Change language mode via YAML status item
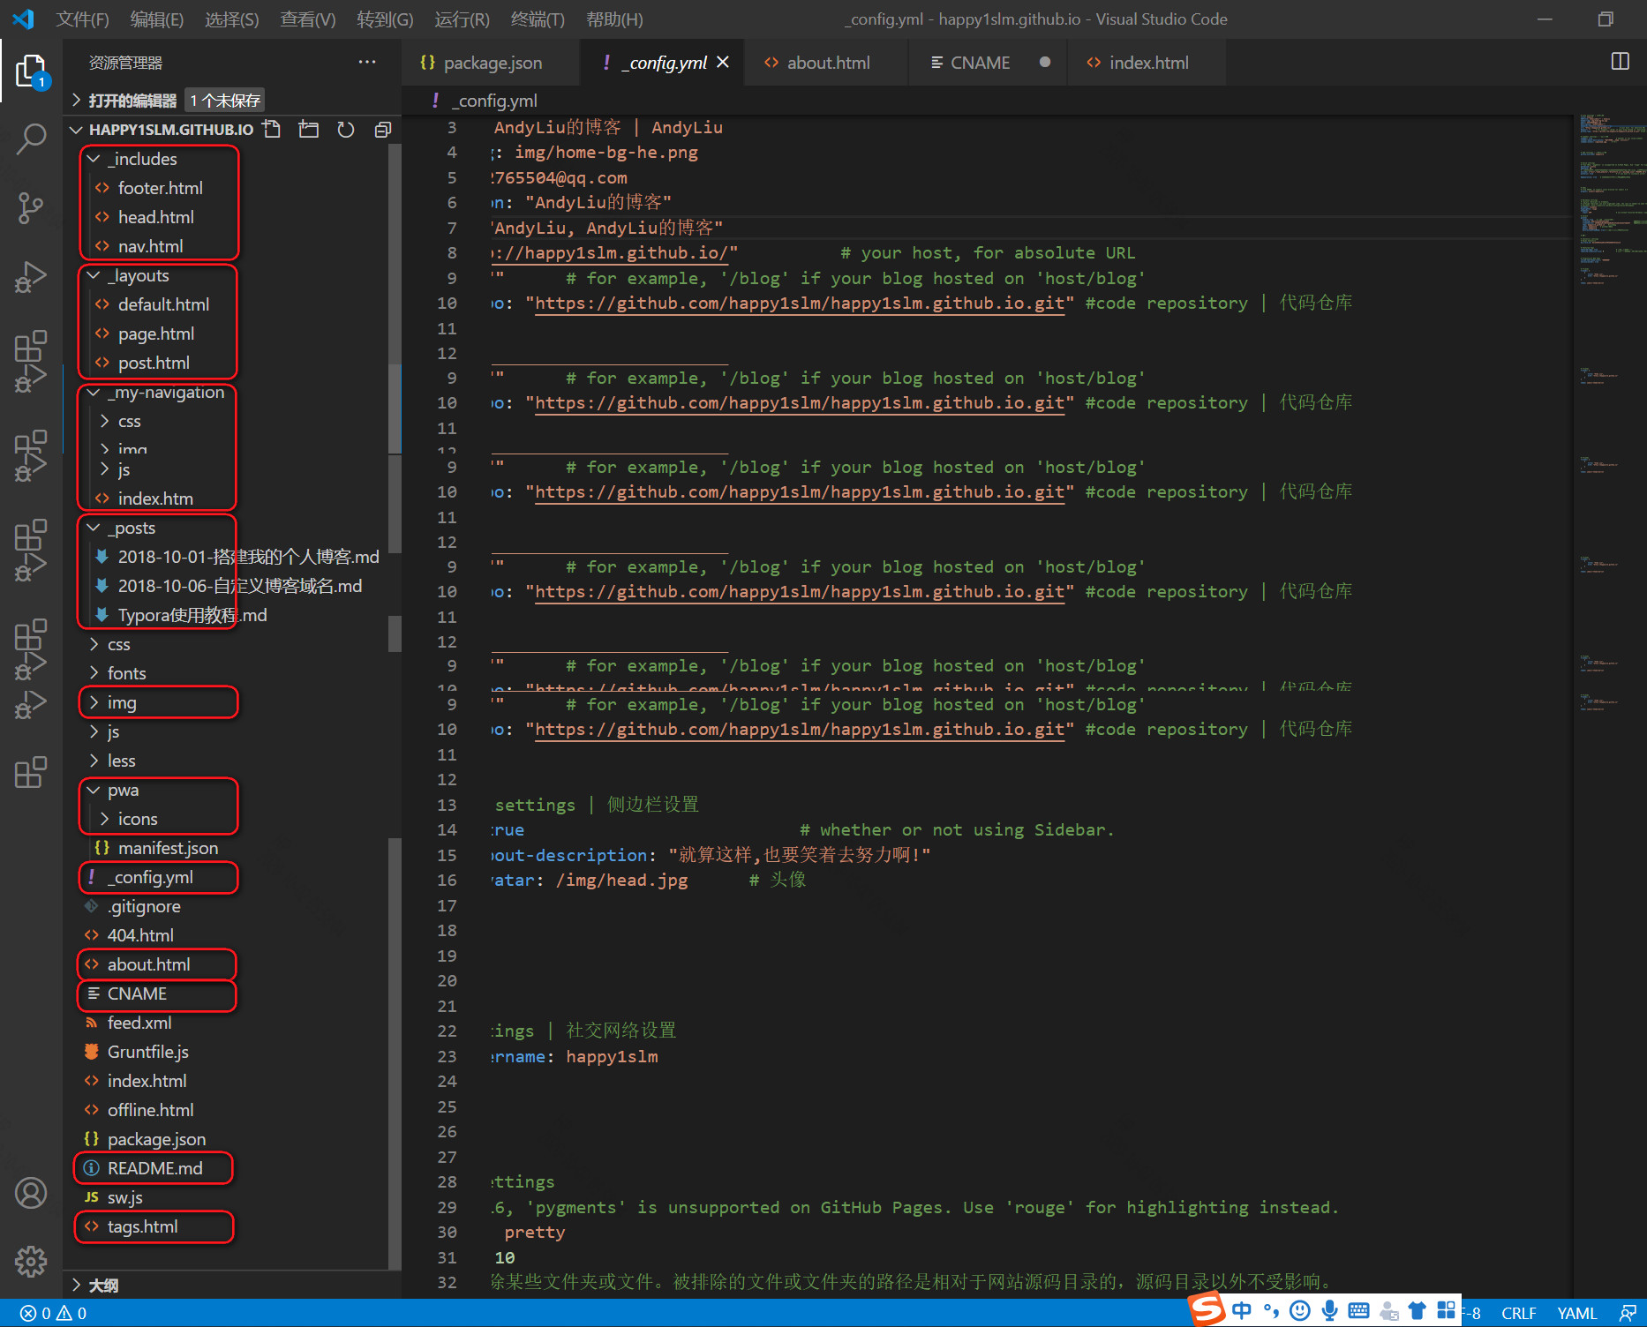Viewport: 1647px width, 1327px height. pos(1576,1313)
